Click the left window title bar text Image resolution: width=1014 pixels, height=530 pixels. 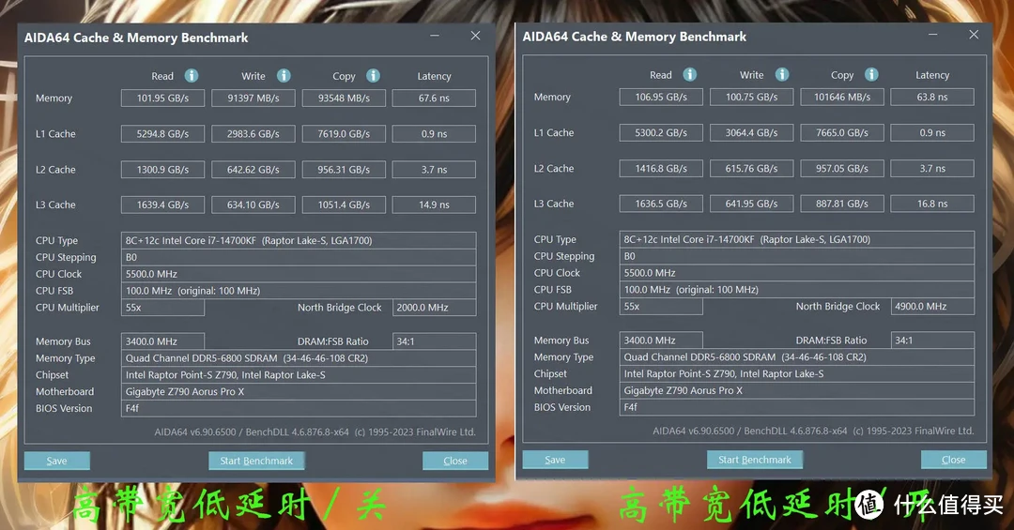tap(136, 38)
